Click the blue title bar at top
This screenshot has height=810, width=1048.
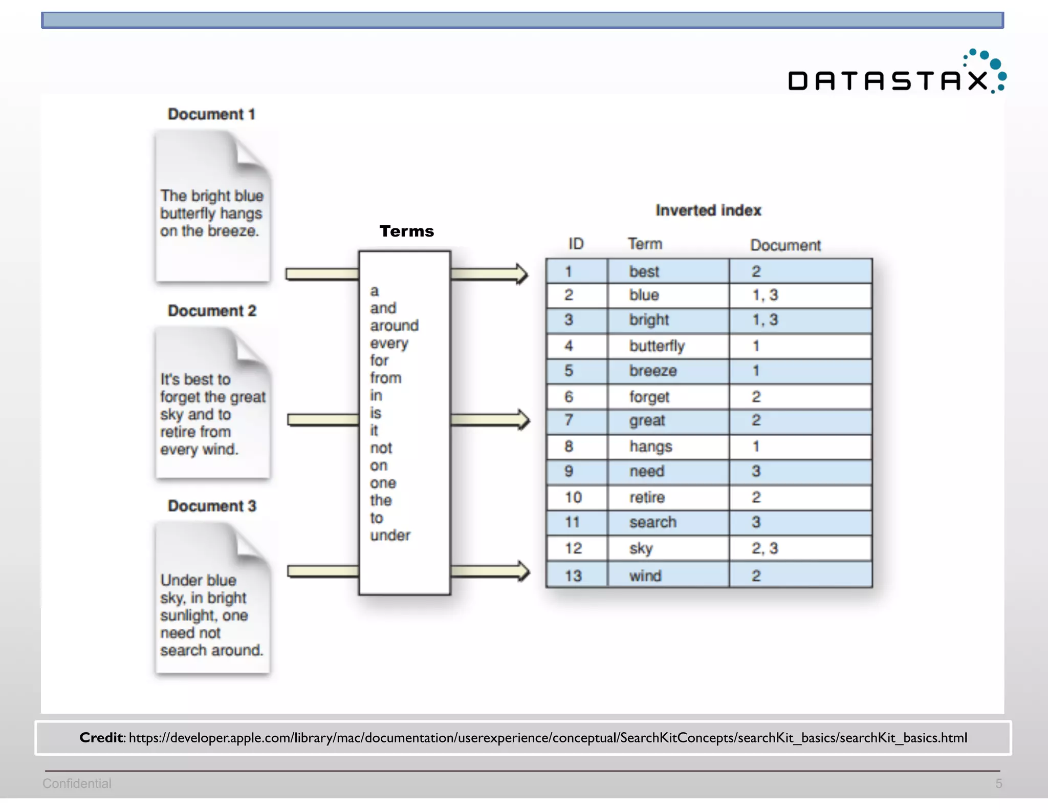coord(522,20)
